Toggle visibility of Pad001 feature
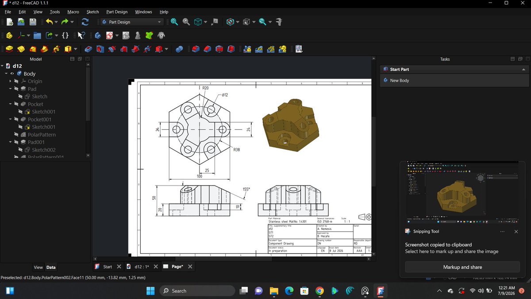This screenshot has height=299, width=531. point(16,142)
